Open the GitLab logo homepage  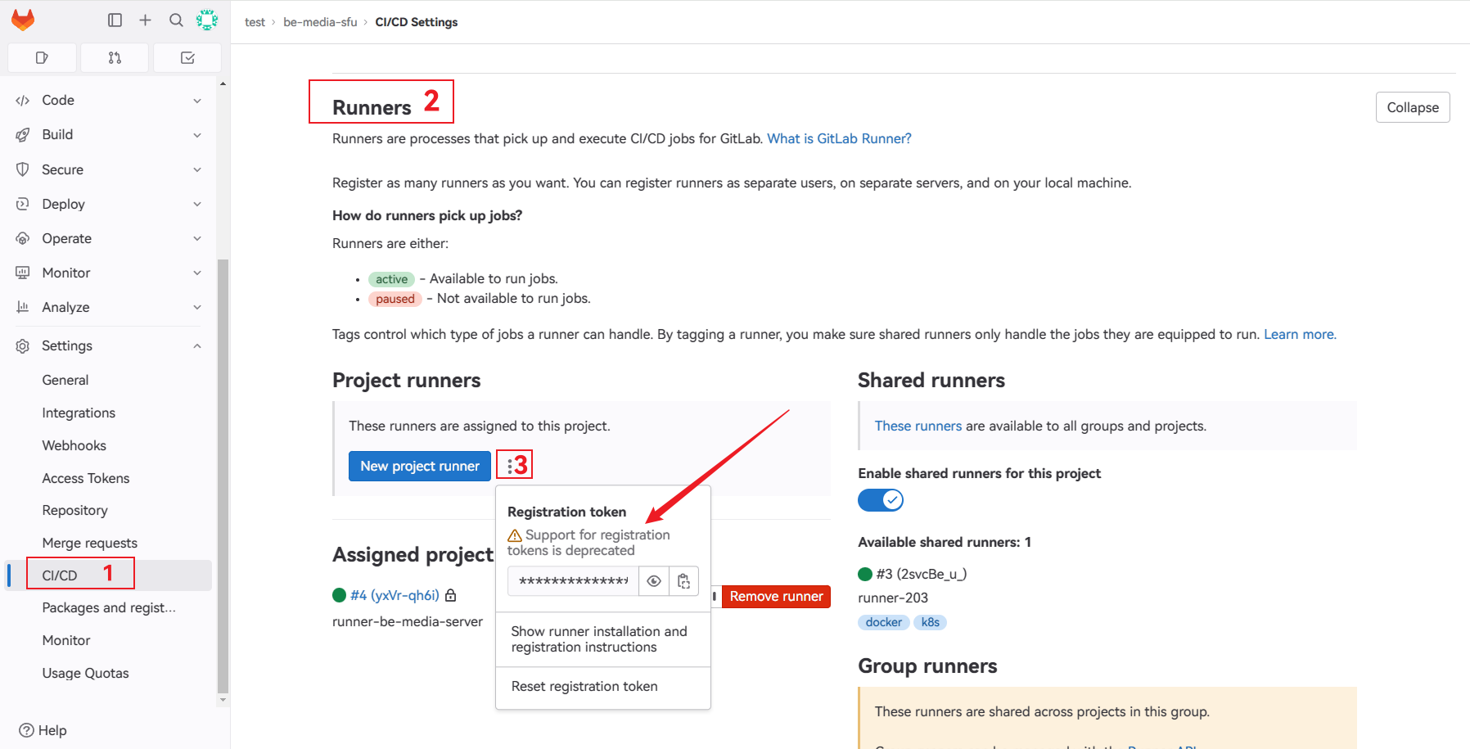tap(23, 20)
